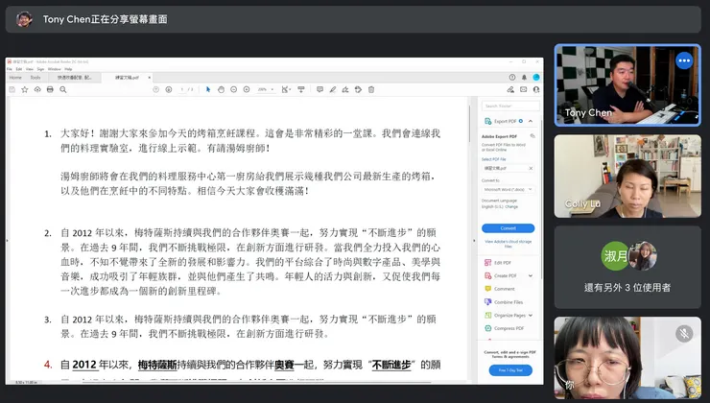The height and width of the screenshot is (403, 710).
Task: Go to next page arrow icon
Action: tap(169, 89)
